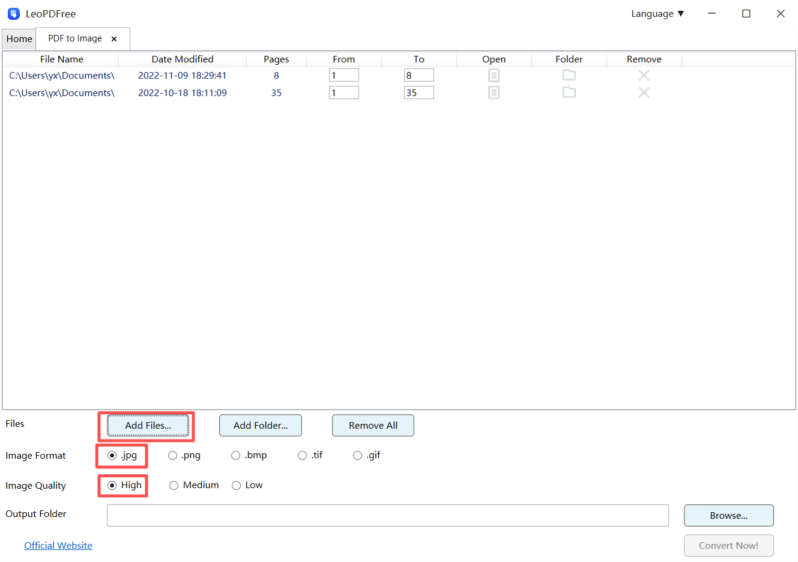Click the File Name column header
798x562 pixels.
coord(62,59)
